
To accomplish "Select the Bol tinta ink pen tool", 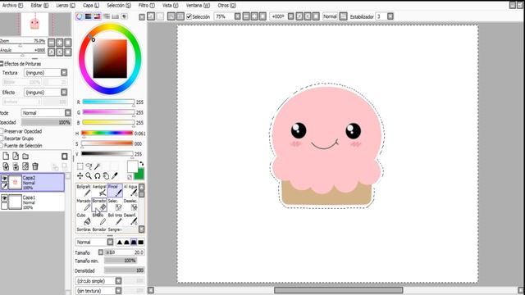I will [x=115, y=219].
